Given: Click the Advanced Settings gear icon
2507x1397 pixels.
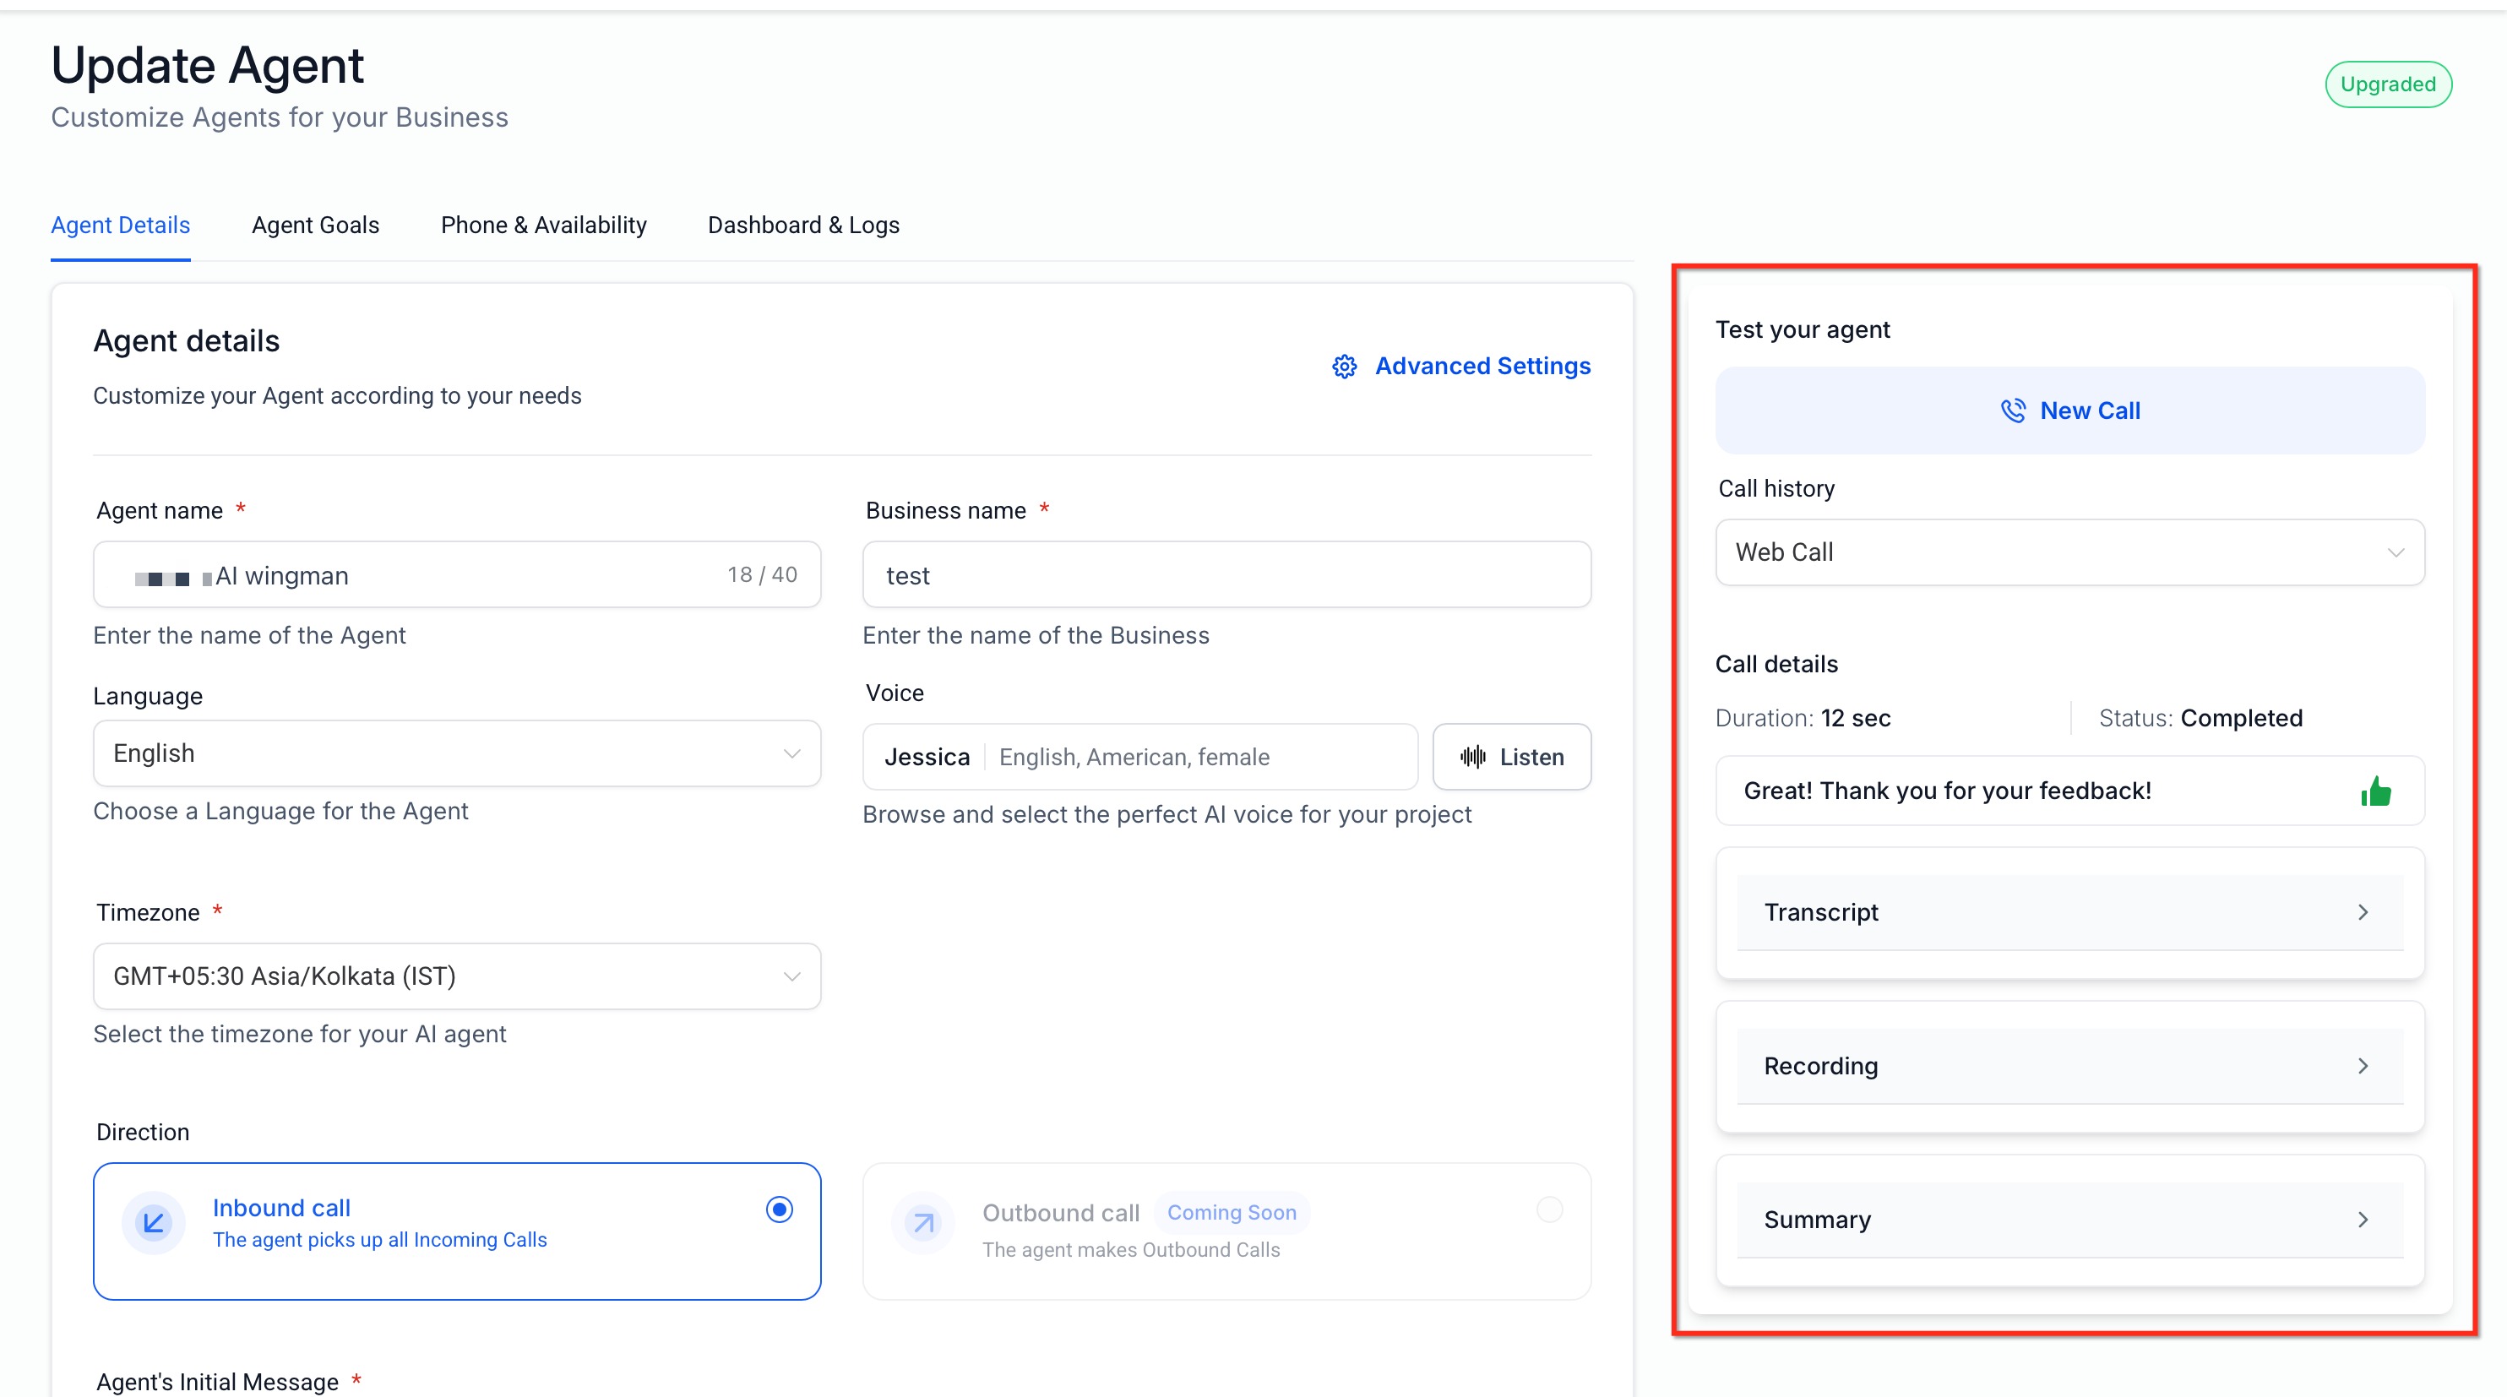Looking at the screenshot, I should coord(1344,367).
